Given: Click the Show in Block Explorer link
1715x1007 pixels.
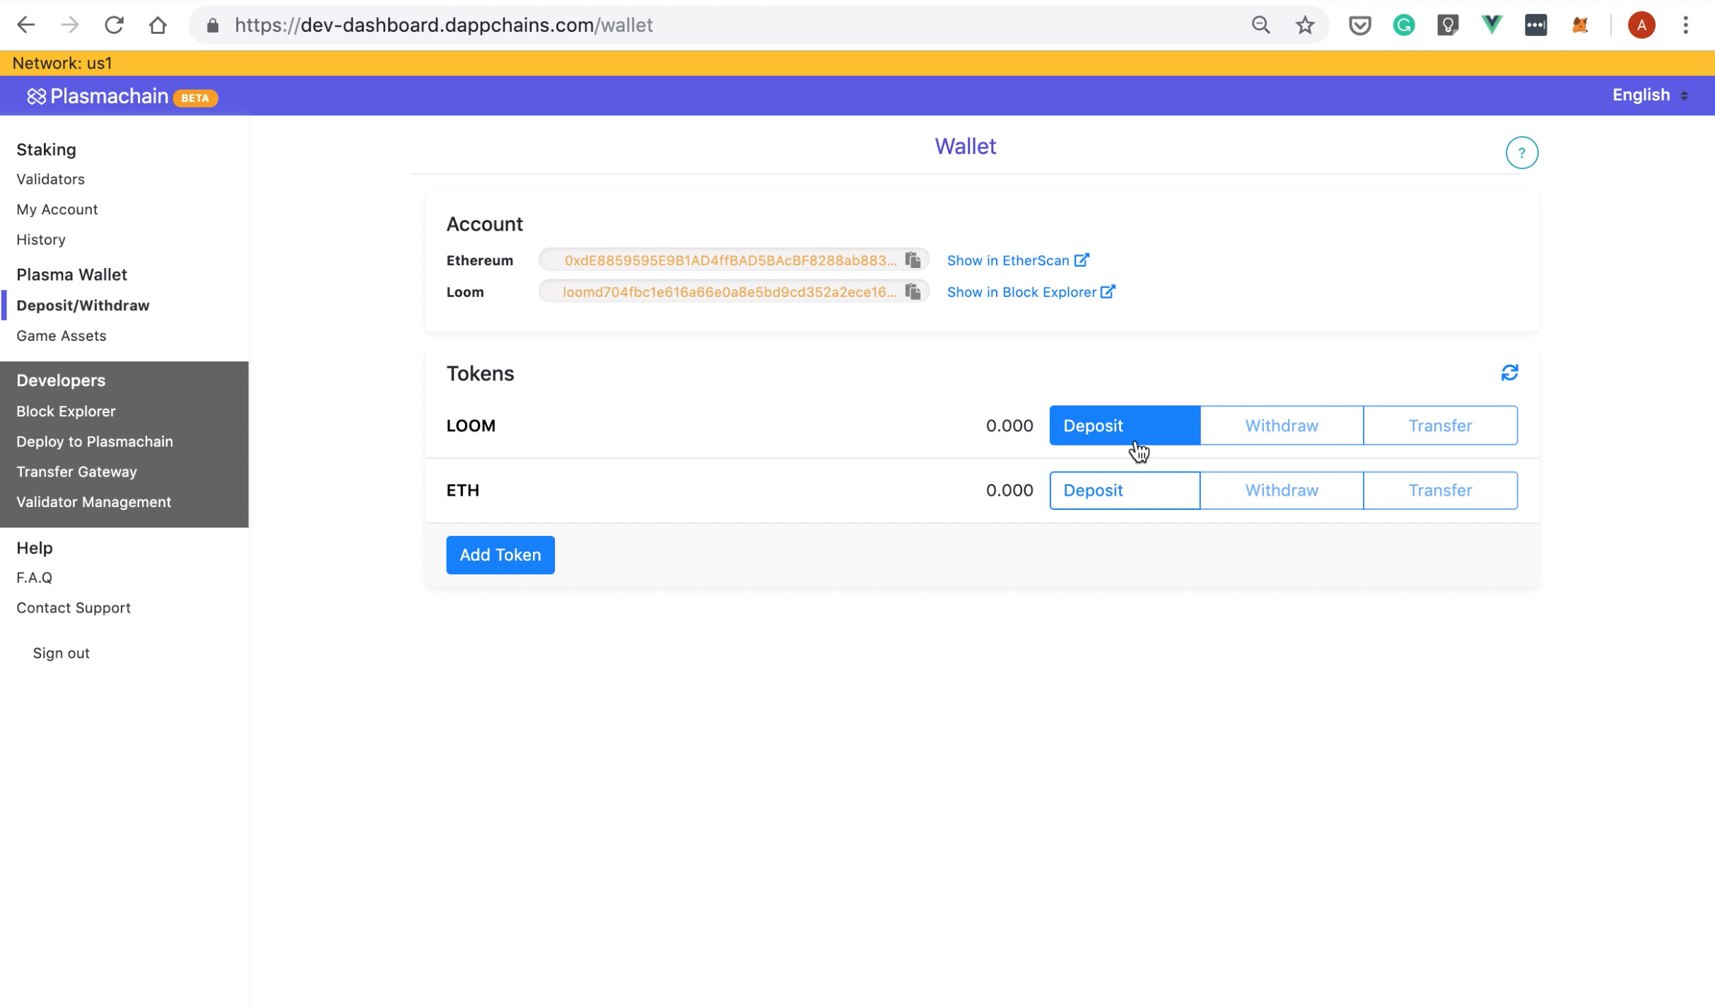Looking at the screenshot, I should pos(1031,292).
